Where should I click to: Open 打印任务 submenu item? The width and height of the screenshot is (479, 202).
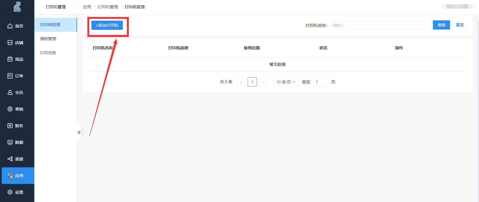click(x=48, y=53)
